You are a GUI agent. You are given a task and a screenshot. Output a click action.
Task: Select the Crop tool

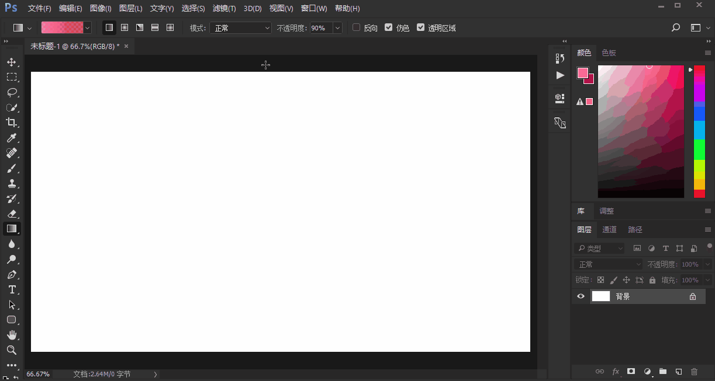(12, 123)
